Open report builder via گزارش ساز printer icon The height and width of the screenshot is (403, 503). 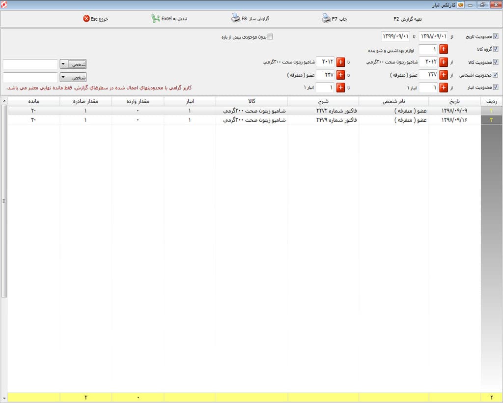coord(235,19)
